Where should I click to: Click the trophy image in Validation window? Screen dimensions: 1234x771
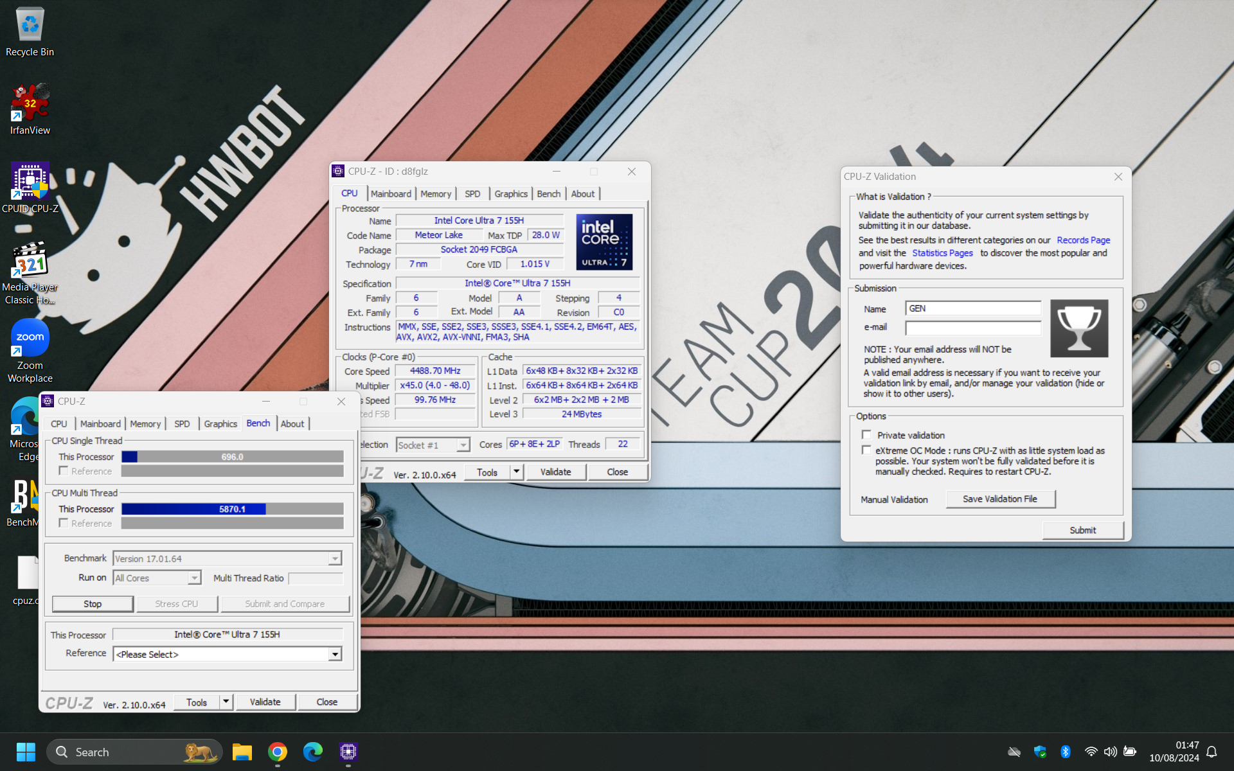1079,328
